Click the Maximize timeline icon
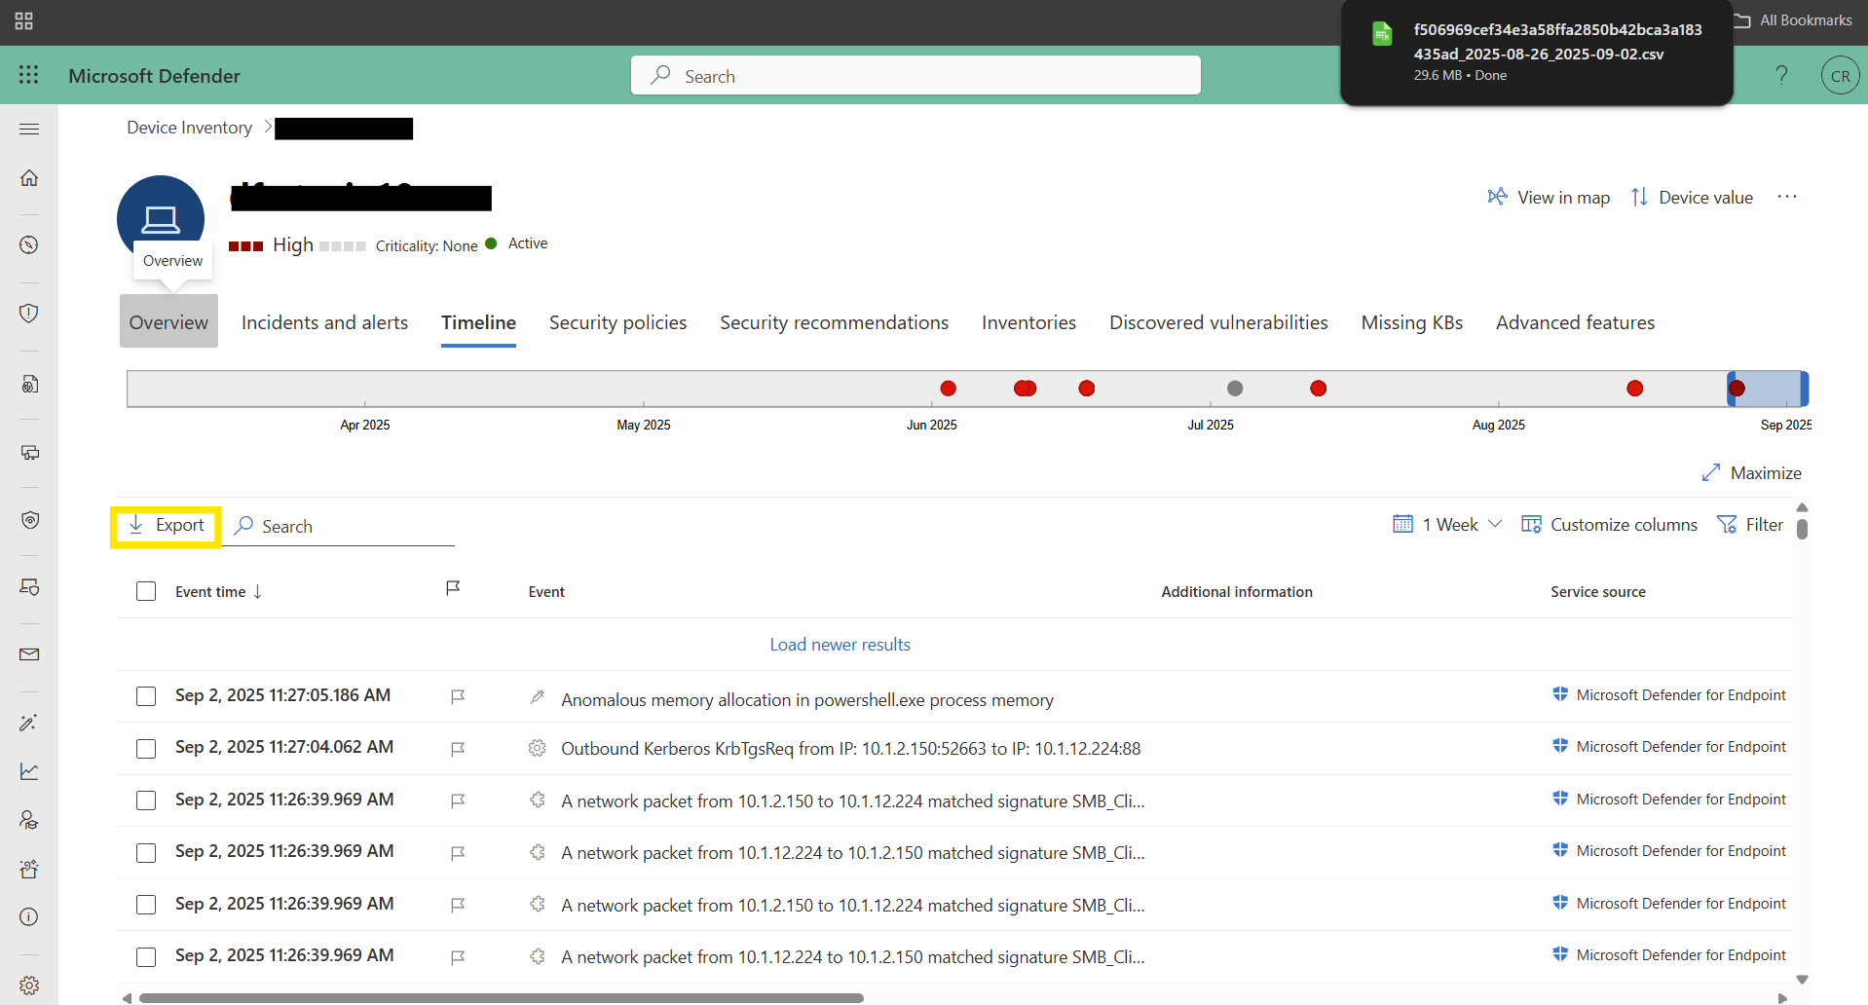 1711,472
